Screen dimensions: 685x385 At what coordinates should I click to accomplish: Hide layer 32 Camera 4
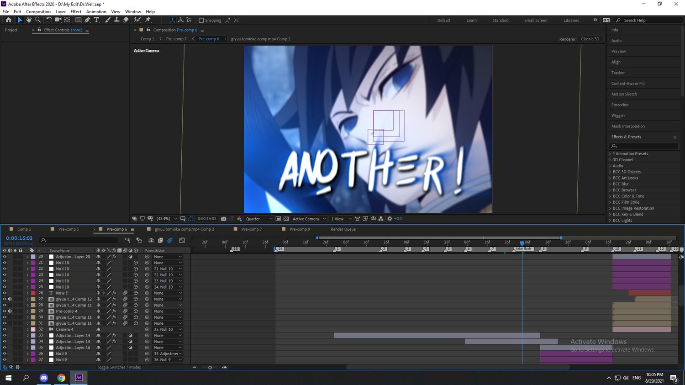(x=5, y=329)
